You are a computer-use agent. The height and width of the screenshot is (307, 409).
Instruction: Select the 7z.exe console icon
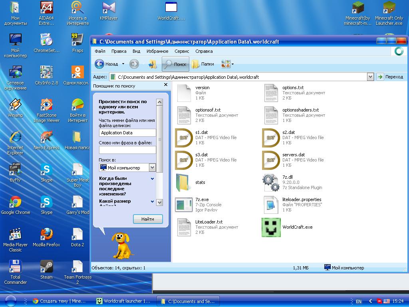(184, 205)
